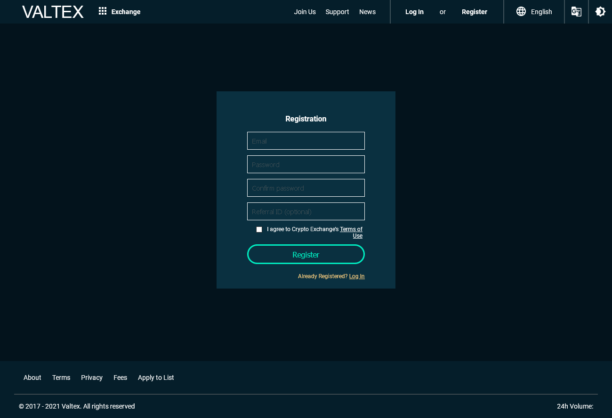Click the VALTEX logo
612x418 pixels.
point(53,12)
